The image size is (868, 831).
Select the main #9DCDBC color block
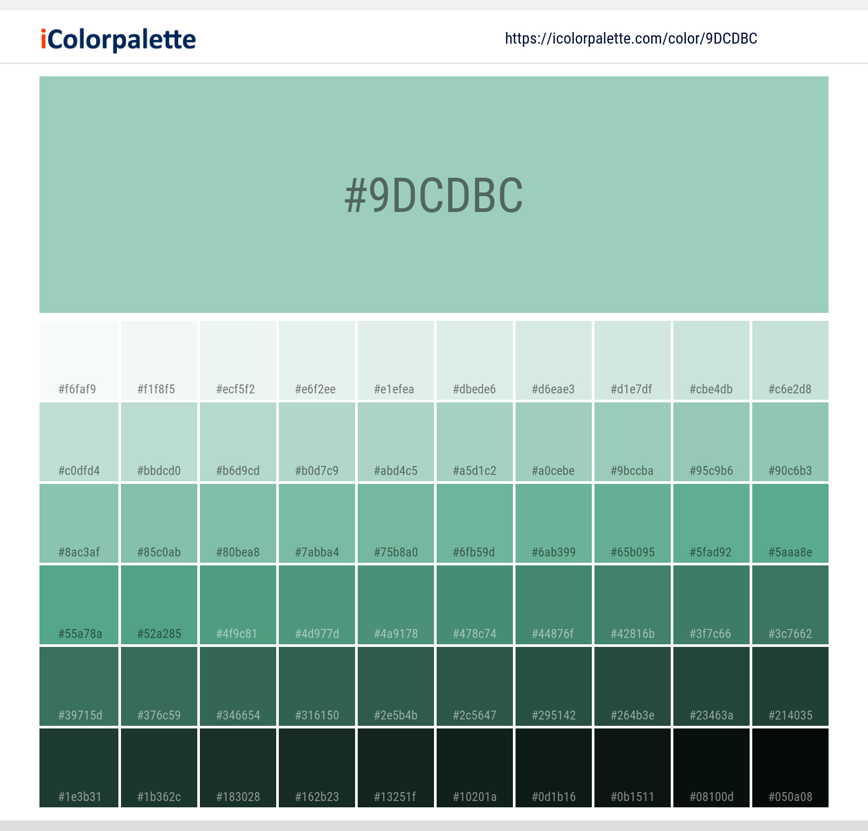434,195
